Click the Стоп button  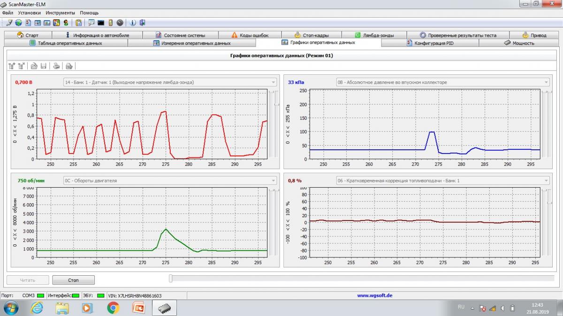pos(74,280)
